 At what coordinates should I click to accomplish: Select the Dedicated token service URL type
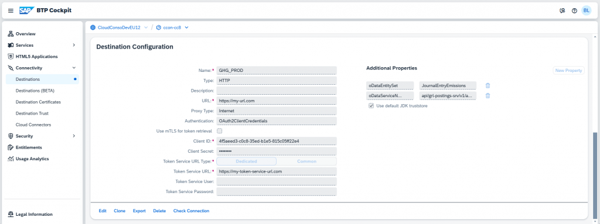[247, 161]
